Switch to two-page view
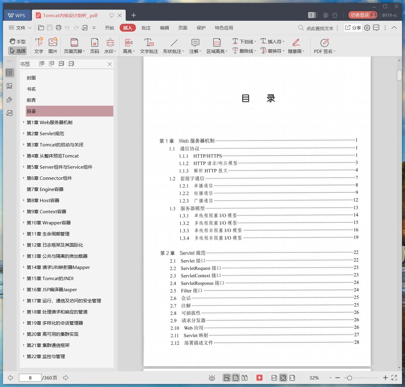This screenshot has width=405, height=387. pyautogui.click(x=245, y=378)
